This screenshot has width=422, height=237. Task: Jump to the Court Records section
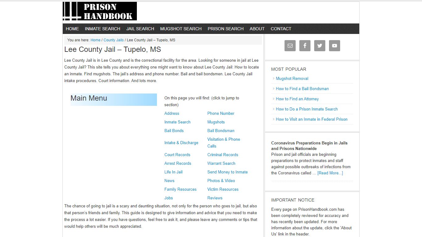(177, 155)
